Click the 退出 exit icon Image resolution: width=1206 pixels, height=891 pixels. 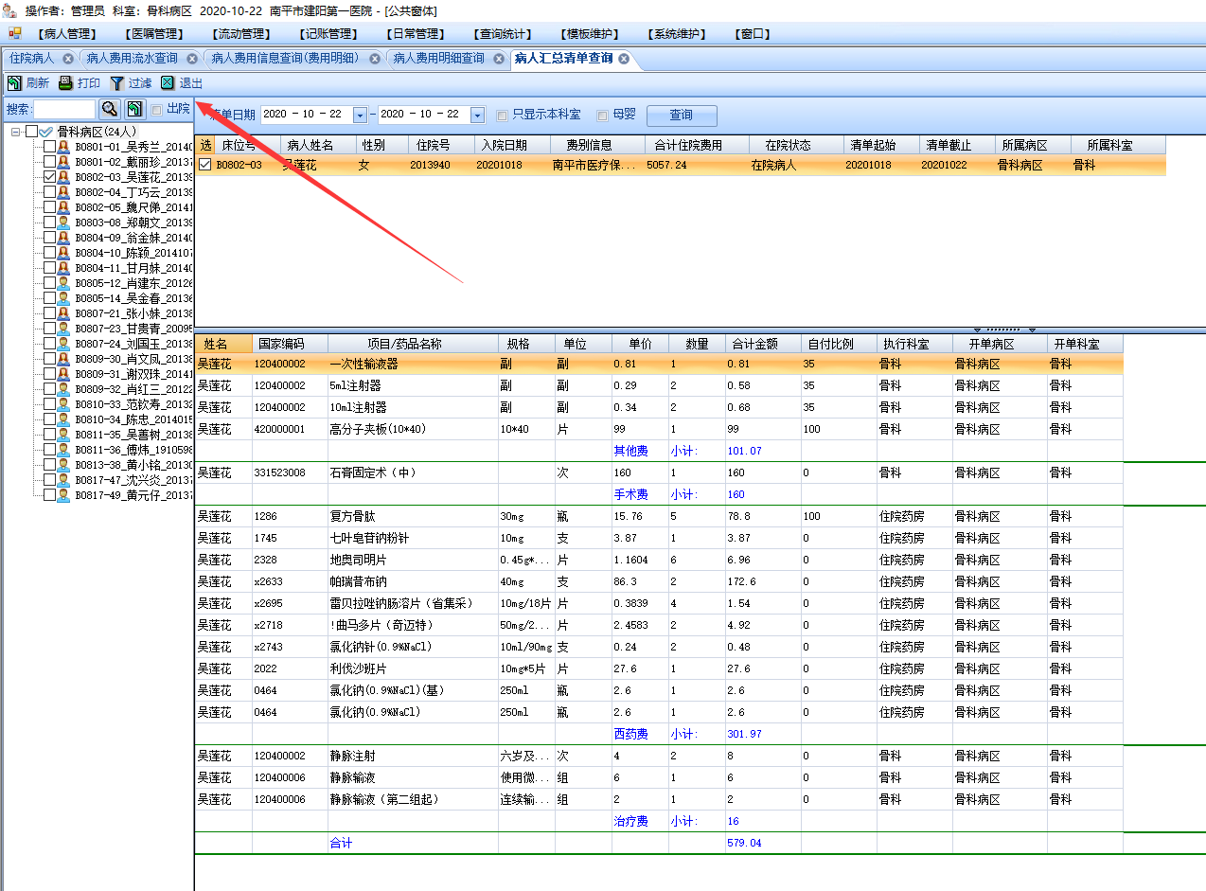tap(168, 83)
